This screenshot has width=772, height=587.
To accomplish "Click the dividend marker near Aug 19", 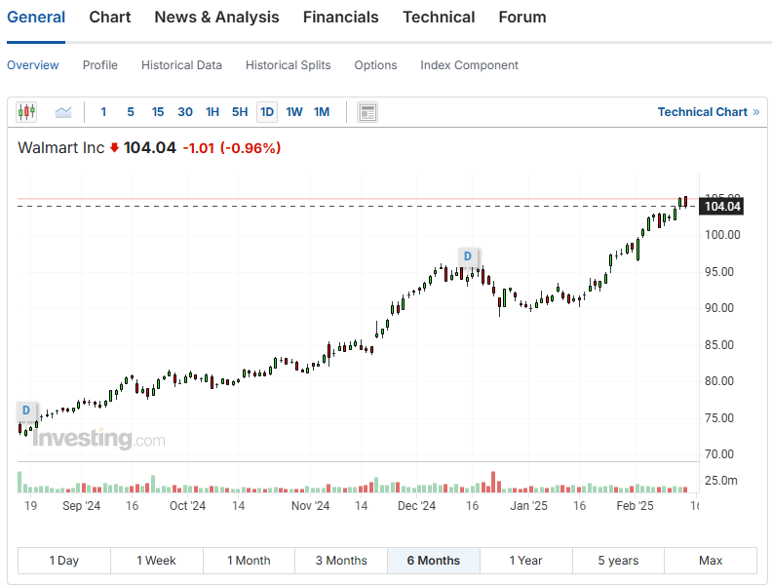I will point(26,411).
